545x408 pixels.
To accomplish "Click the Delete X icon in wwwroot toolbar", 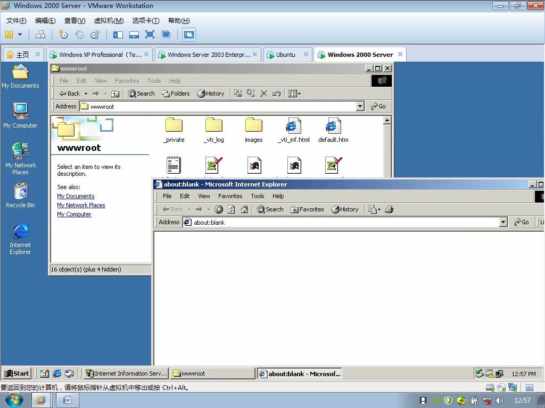I will pyautogui.click(x=264, y=93).
